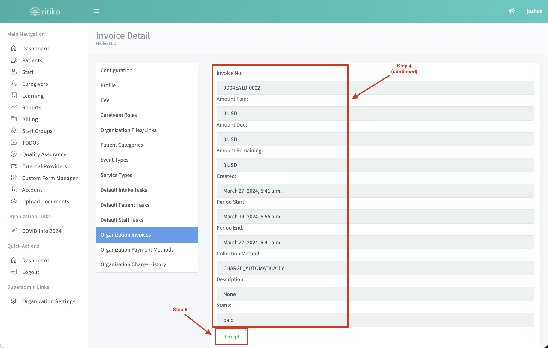Go to Reports in main navigation

32,108
